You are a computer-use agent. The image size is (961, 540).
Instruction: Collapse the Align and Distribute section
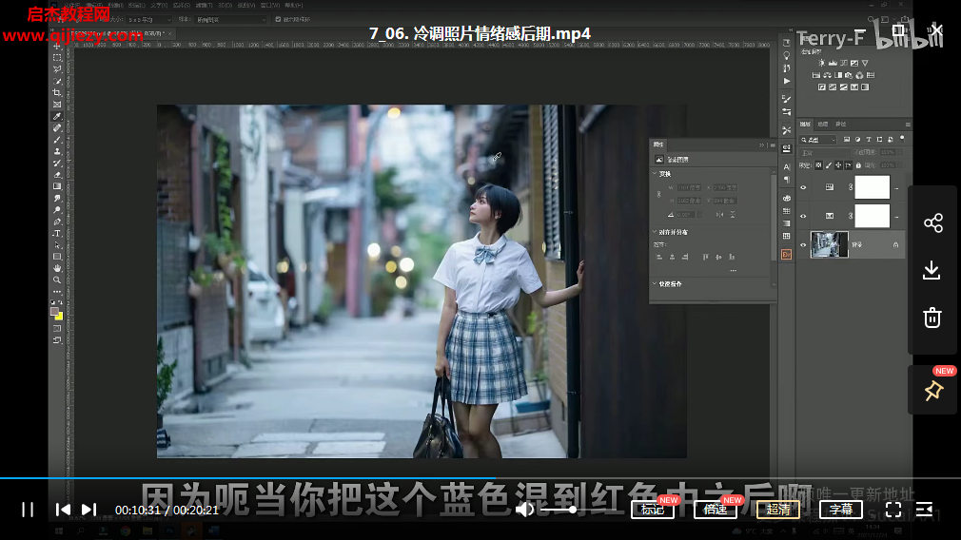[x=655, y=232]
